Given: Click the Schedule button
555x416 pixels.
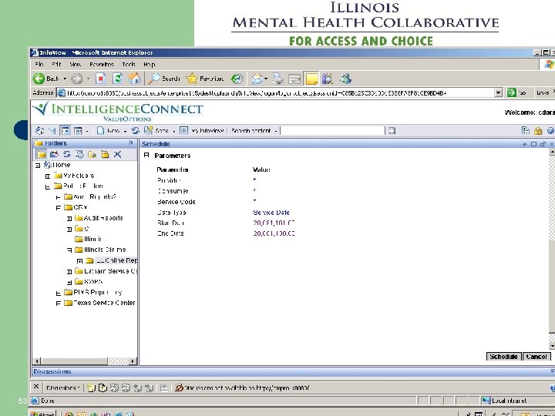Looking at the screenshot, I should tap(503, 357).
